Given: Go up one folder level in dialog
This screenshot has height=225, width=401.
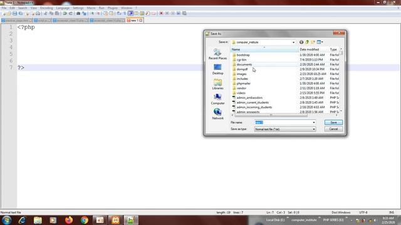Looking at the screenshot, I should [307, 42].
